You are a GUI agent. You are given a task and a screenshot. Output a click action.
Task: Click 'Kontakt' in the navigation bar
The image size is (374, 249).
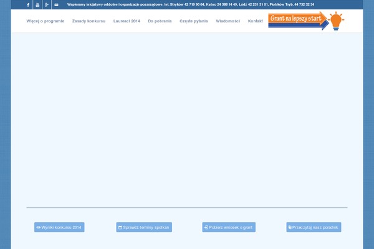pyautogui.click(x=255, y=21)
